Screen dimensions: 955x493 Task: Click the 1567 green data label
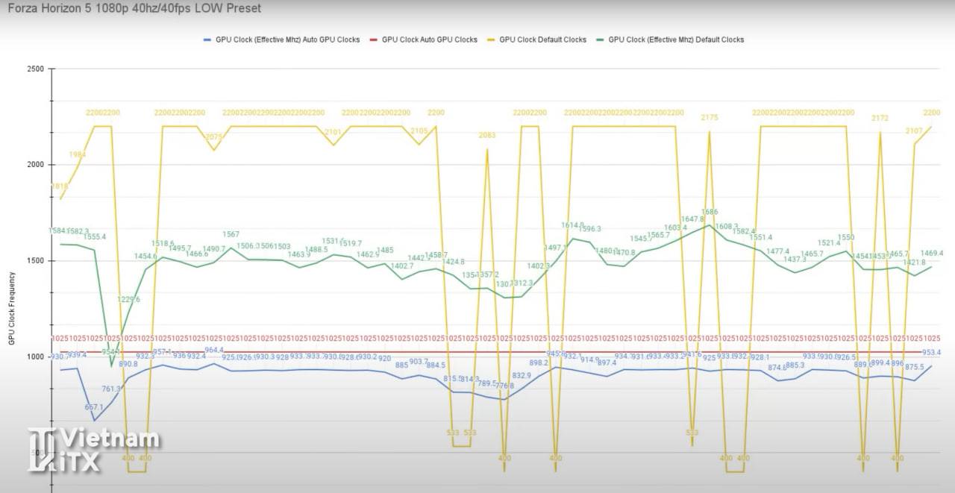click(x=231, y=234)
